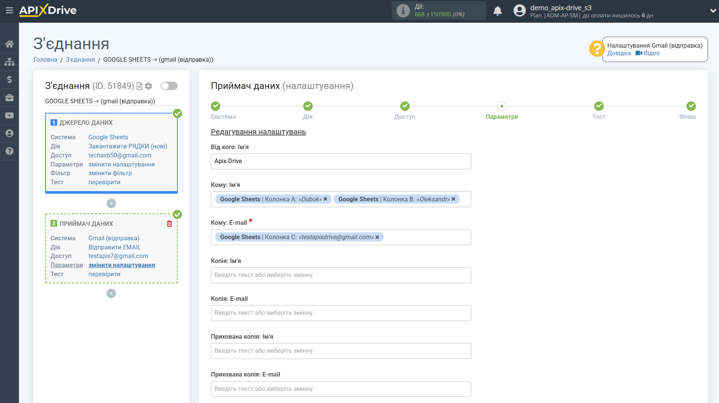Remove the Колонка A Dubok tag

click(325, 199)
